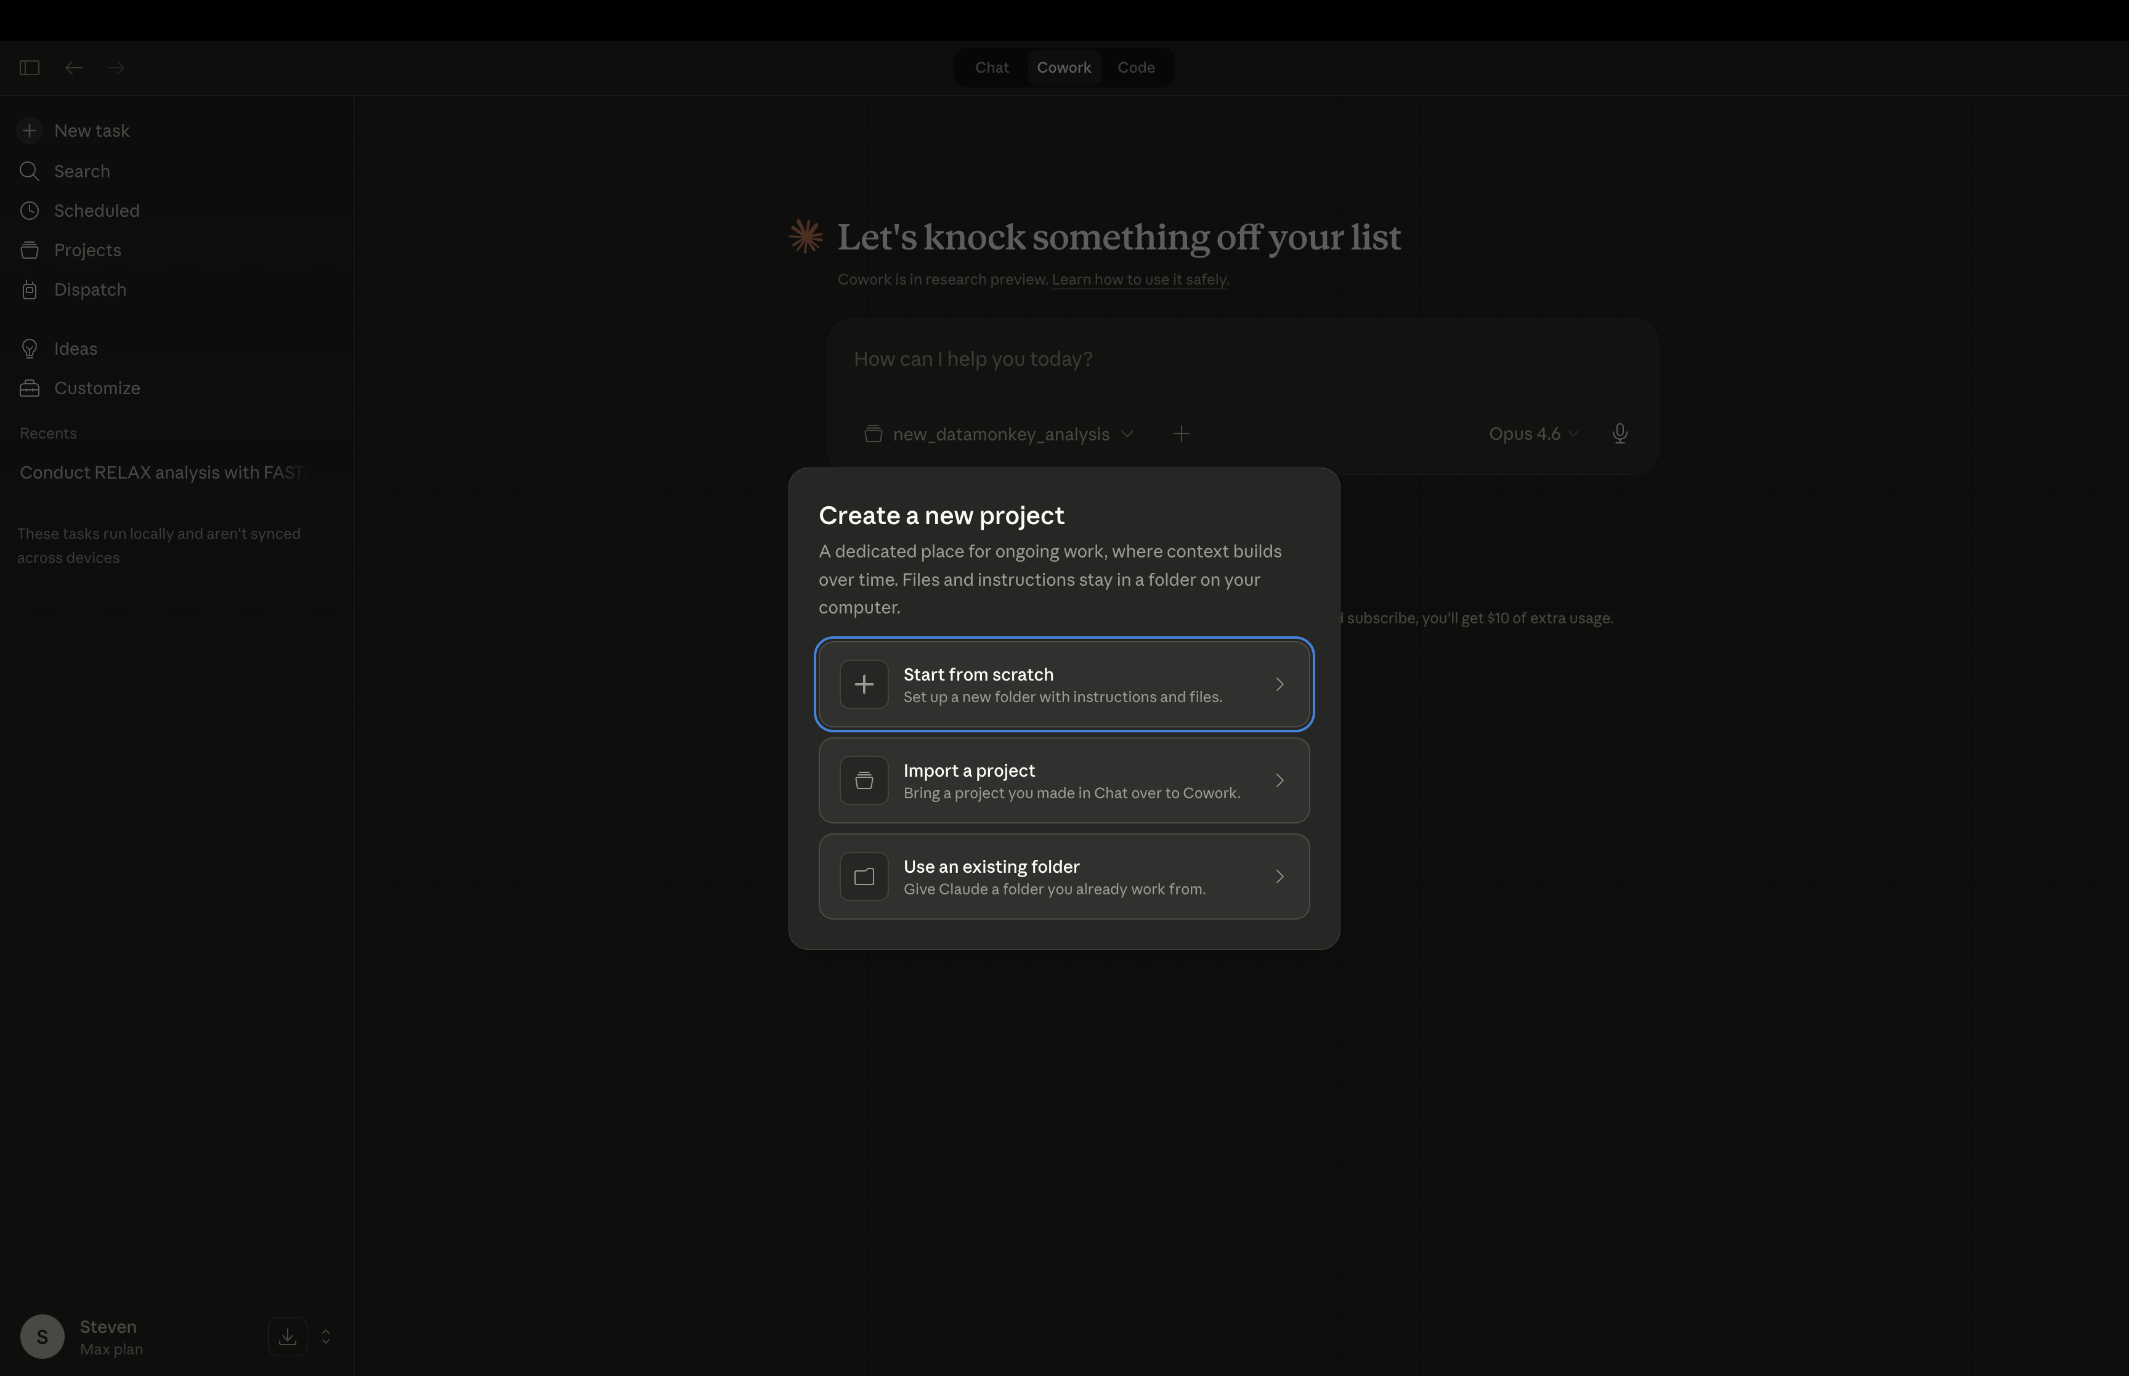Viewport: 2129px width, 1376px height.
Task: Open the Opus 4.6 model dropdown
Action: 1532,434
